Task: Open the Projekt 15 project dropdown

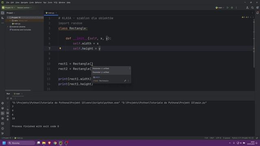Action: pos(8,8)
